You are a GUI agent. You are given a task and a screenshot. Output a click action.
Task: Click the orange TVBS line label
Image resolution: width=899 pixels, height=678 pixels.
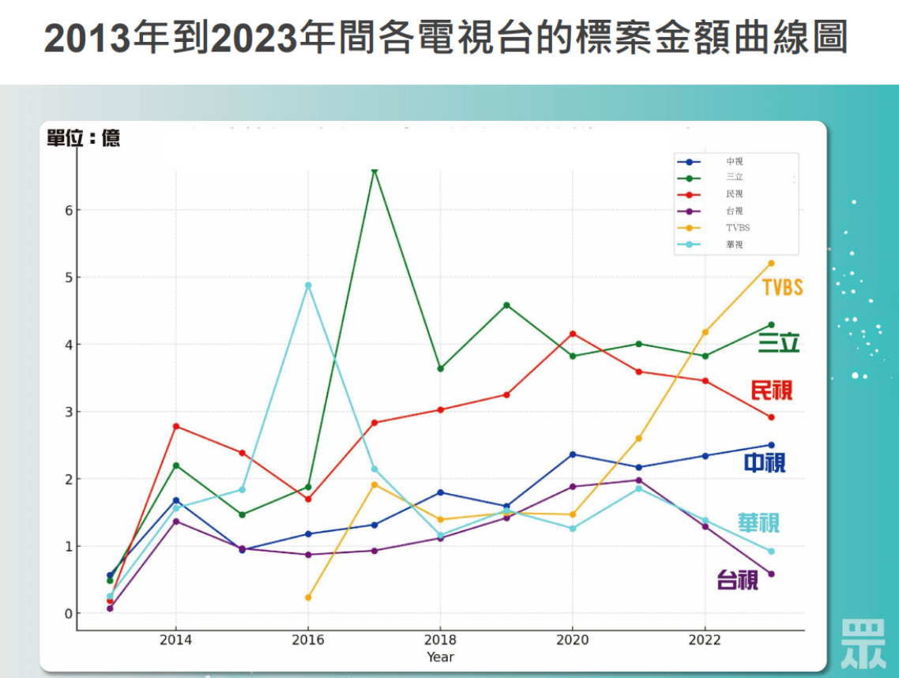782,288
